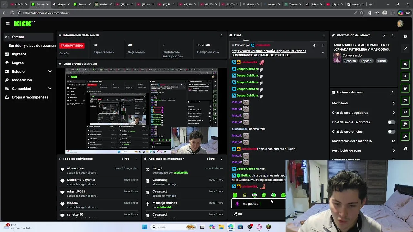Open the pinned YouTube videos link
The height and width of the screenshot is (232, 413).
coord(269,51)
